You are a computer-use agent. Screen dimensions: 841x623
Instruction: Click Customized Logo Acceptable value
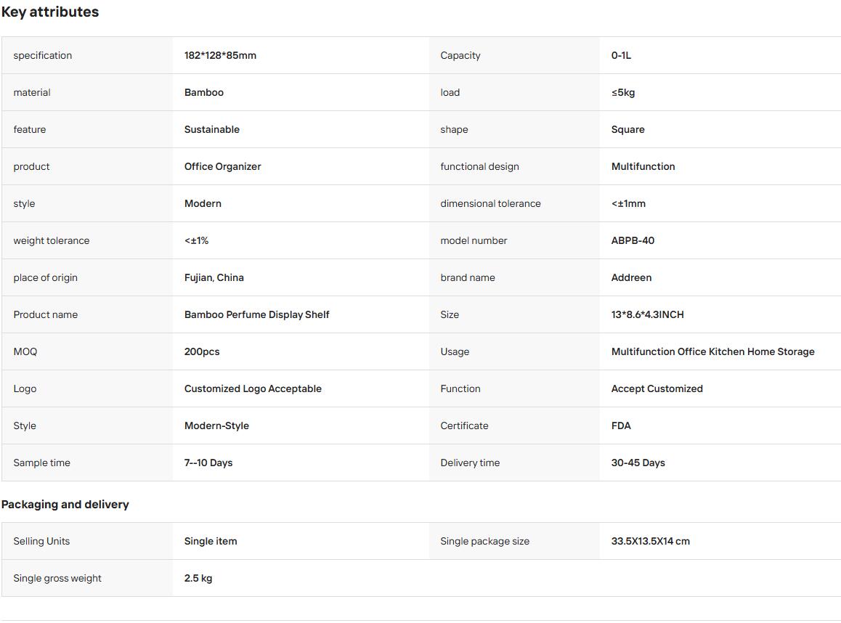[253, 388]
